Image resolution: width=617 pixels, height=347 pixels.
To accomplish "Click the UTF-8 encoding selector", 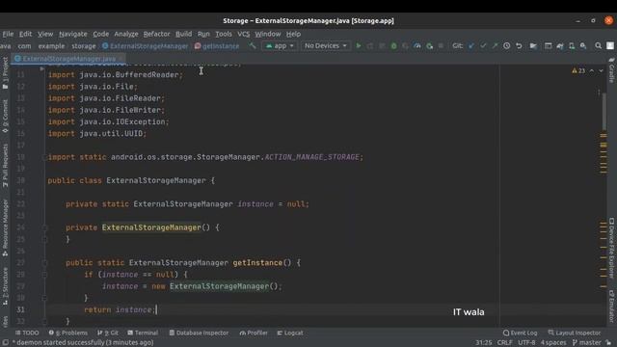I will coord(526,343).
